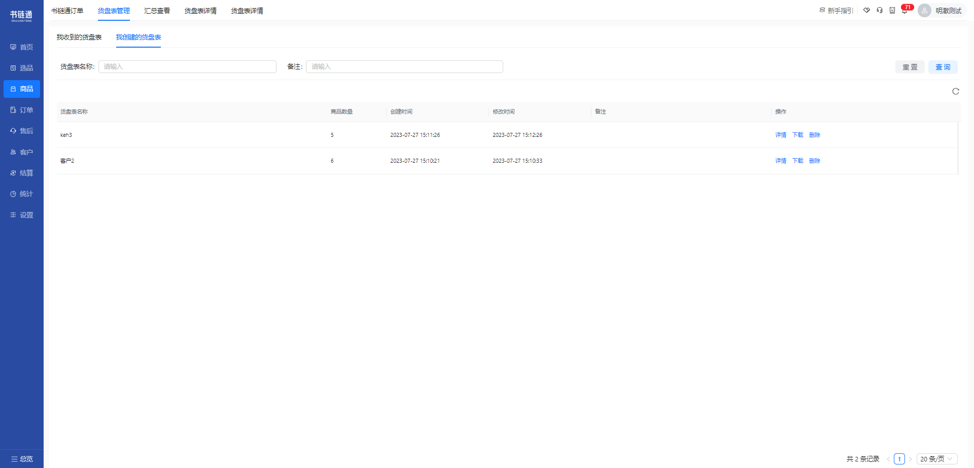This screenshot has height=468, width=974.
Task: Open 客户 in the sidebar
Action: click(22, 152)
